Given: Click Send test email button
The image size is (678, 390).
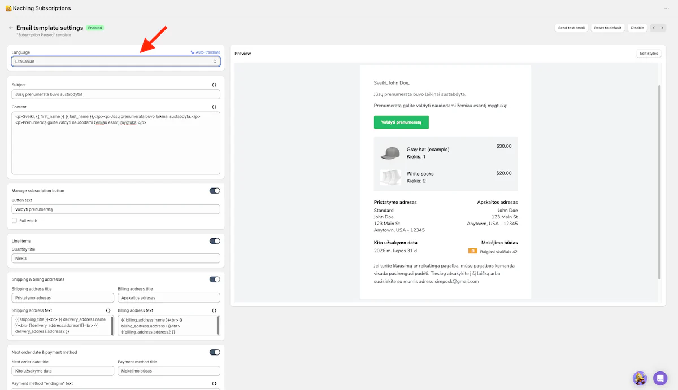Looking at the screenshot, I should click(x=571, y=28).
